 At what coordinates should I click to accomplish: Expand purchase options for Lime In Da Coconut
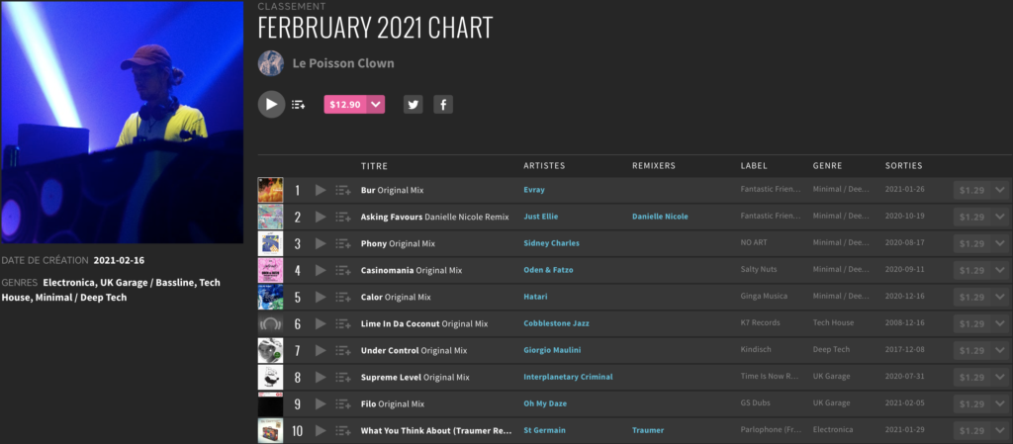coord(1000,324)
